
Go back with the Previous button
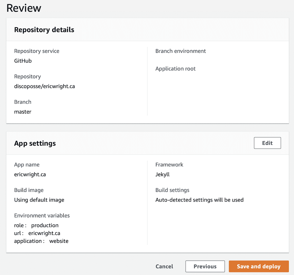tap(205, 266)
